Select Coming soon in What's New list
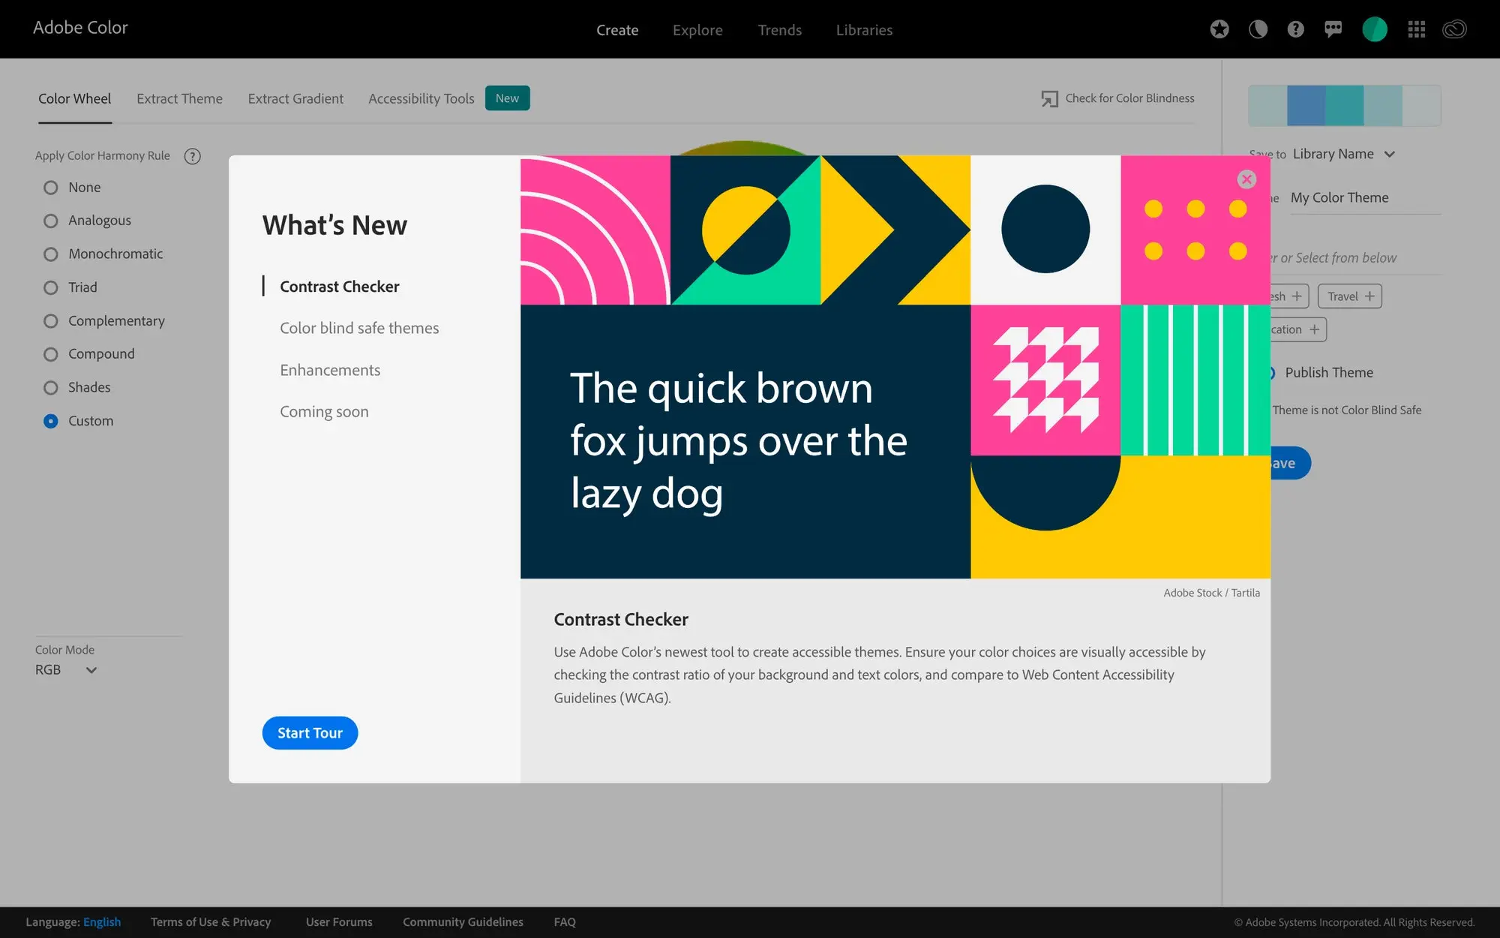Screen dimensions: 1500x938 [324, 411]
